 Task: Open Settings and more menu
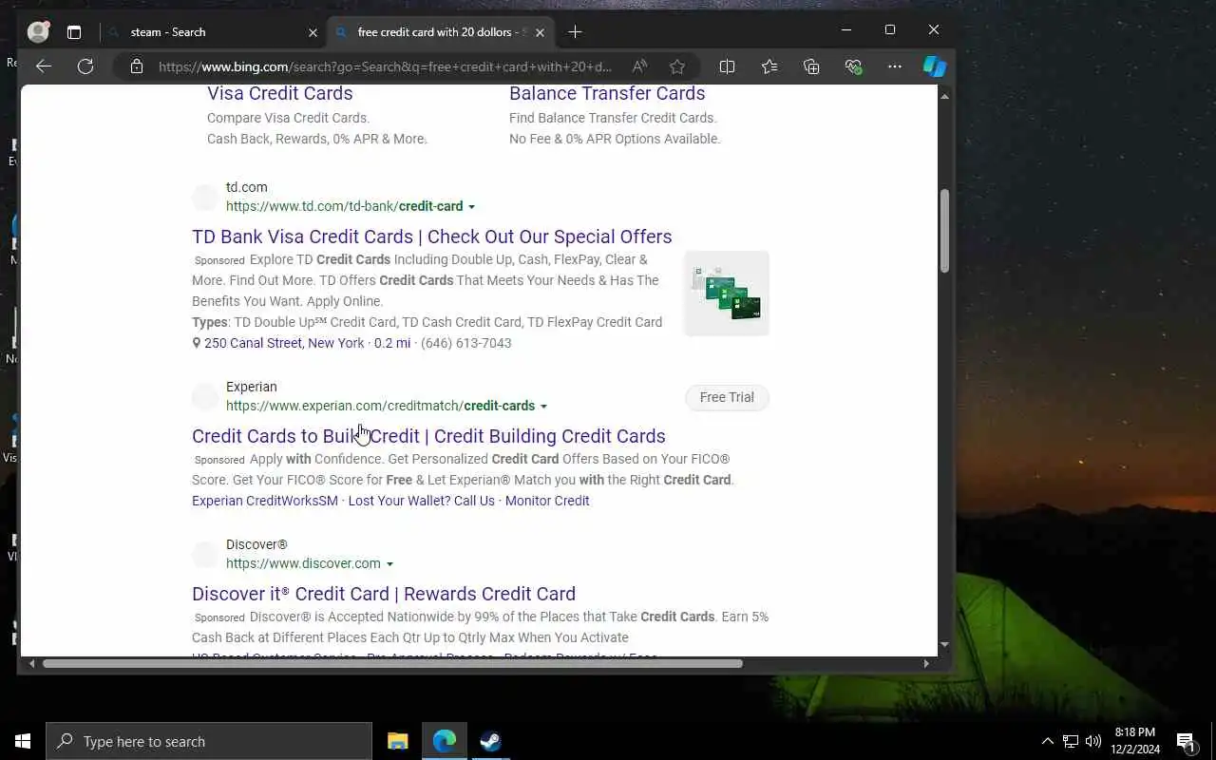coord(895,66)
